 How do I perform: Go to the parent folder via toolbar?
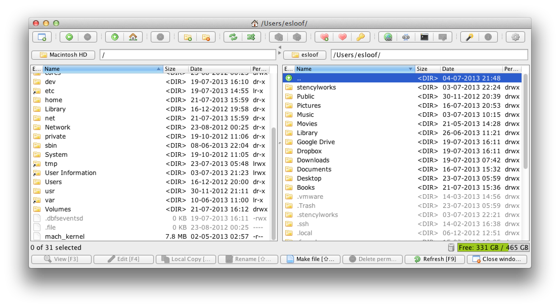(115, 37)
